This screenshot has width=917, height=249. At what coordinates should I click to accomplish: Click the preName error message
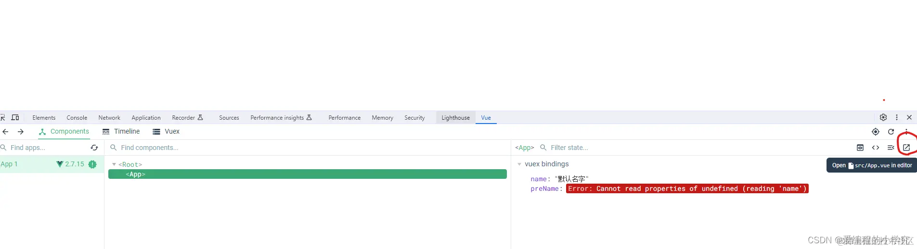click(x=687, y=188)
